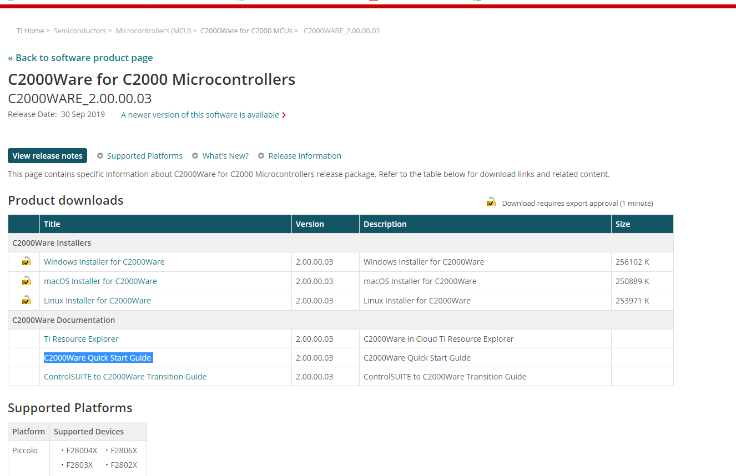Click the Platform column header
The image size is (736, 476).
[29, 432]
